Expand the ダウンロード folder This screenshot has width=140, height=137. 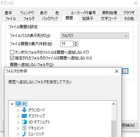point(18,110)
